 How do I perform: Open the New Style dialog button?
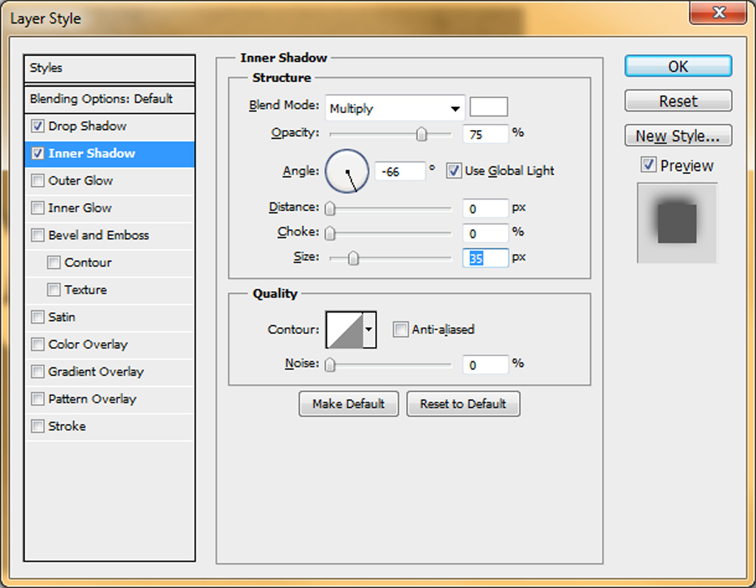pos(678,135)
